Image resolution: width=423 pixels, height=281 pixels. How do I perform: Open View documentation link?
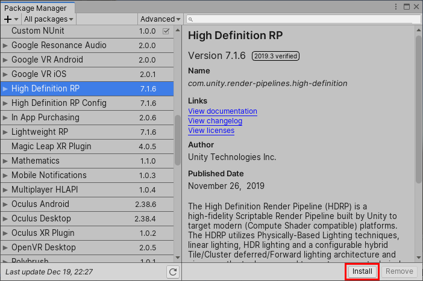pyautogui.click(x=222, y=111)
